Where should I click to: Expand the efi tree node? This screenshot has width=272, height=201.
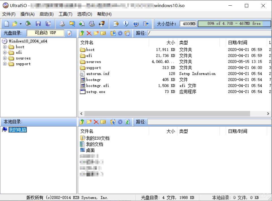(5, 52)
